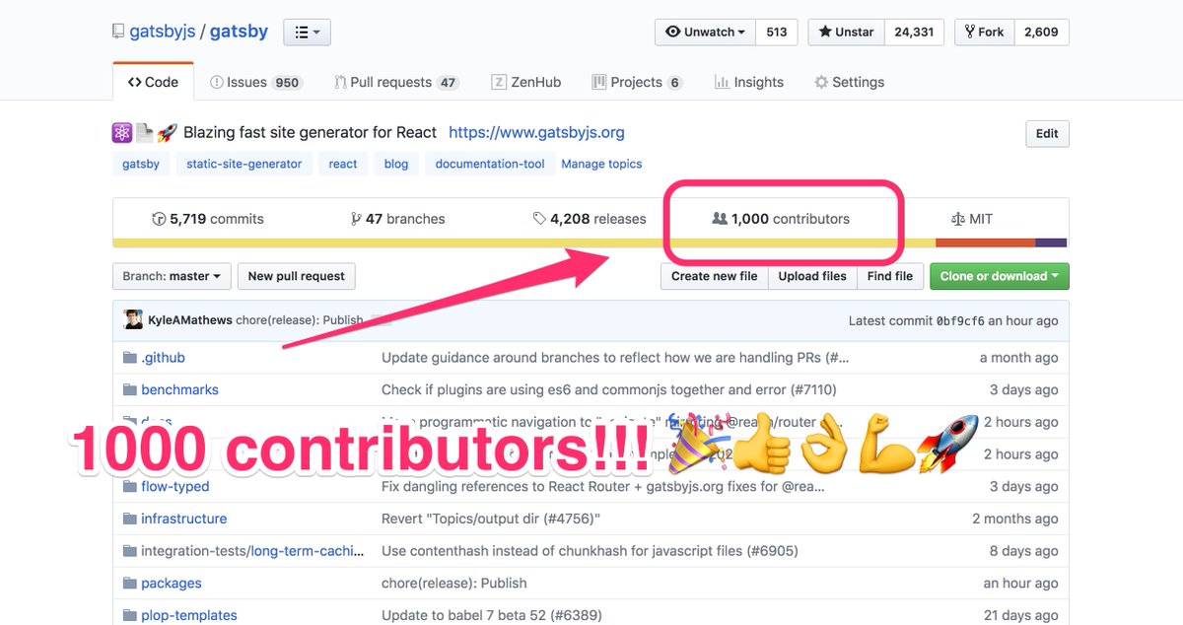Viewport: 1183px width, 625px height.
Task: Click the folder icon beside .github
Action: click(129, 358)
